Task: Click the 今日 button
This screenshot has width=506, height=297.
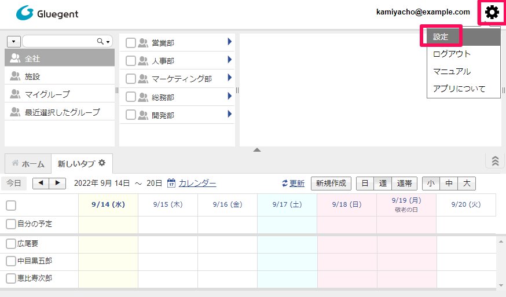Action: click(14, 184)
